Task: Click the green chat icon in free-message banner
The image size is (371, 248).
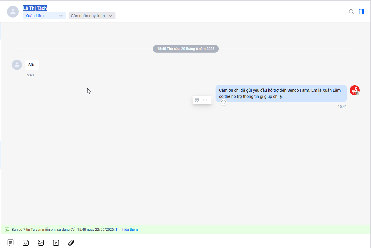Action: click(x=7, y=230)
